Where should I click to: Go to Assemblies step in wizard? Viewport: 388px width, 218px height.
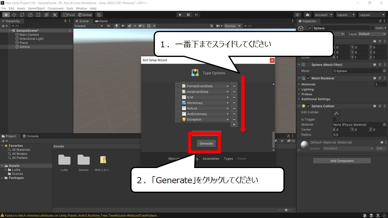[x=211, y=159]
